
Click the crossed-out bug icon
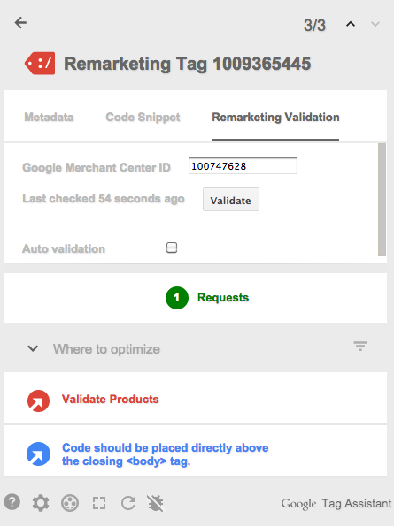(x=155, y=503)
